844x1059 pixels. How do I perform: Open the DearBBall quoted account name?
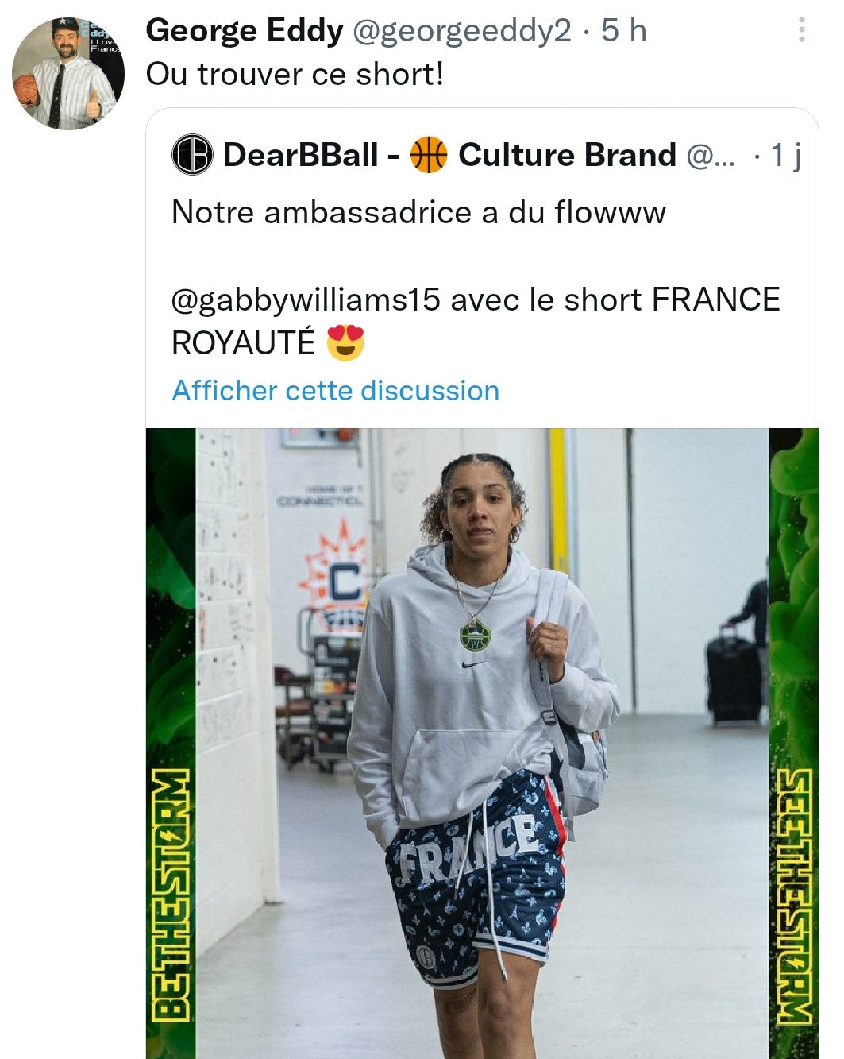point(300,155)
